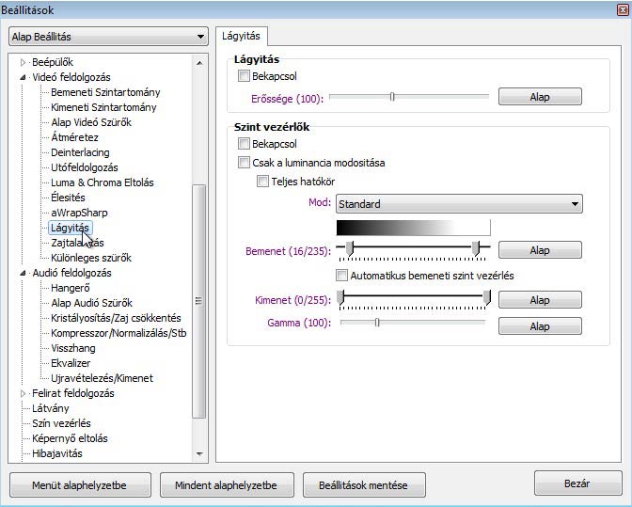
Task: Enable the Bekapcsol checkbox under Lágyitás
Action: tap(245, 76)
